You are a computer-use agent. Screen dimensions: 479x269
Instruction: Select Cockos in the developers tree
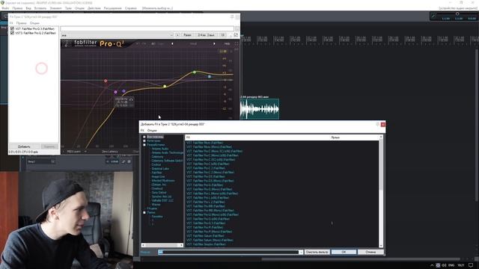coord(156,164)
